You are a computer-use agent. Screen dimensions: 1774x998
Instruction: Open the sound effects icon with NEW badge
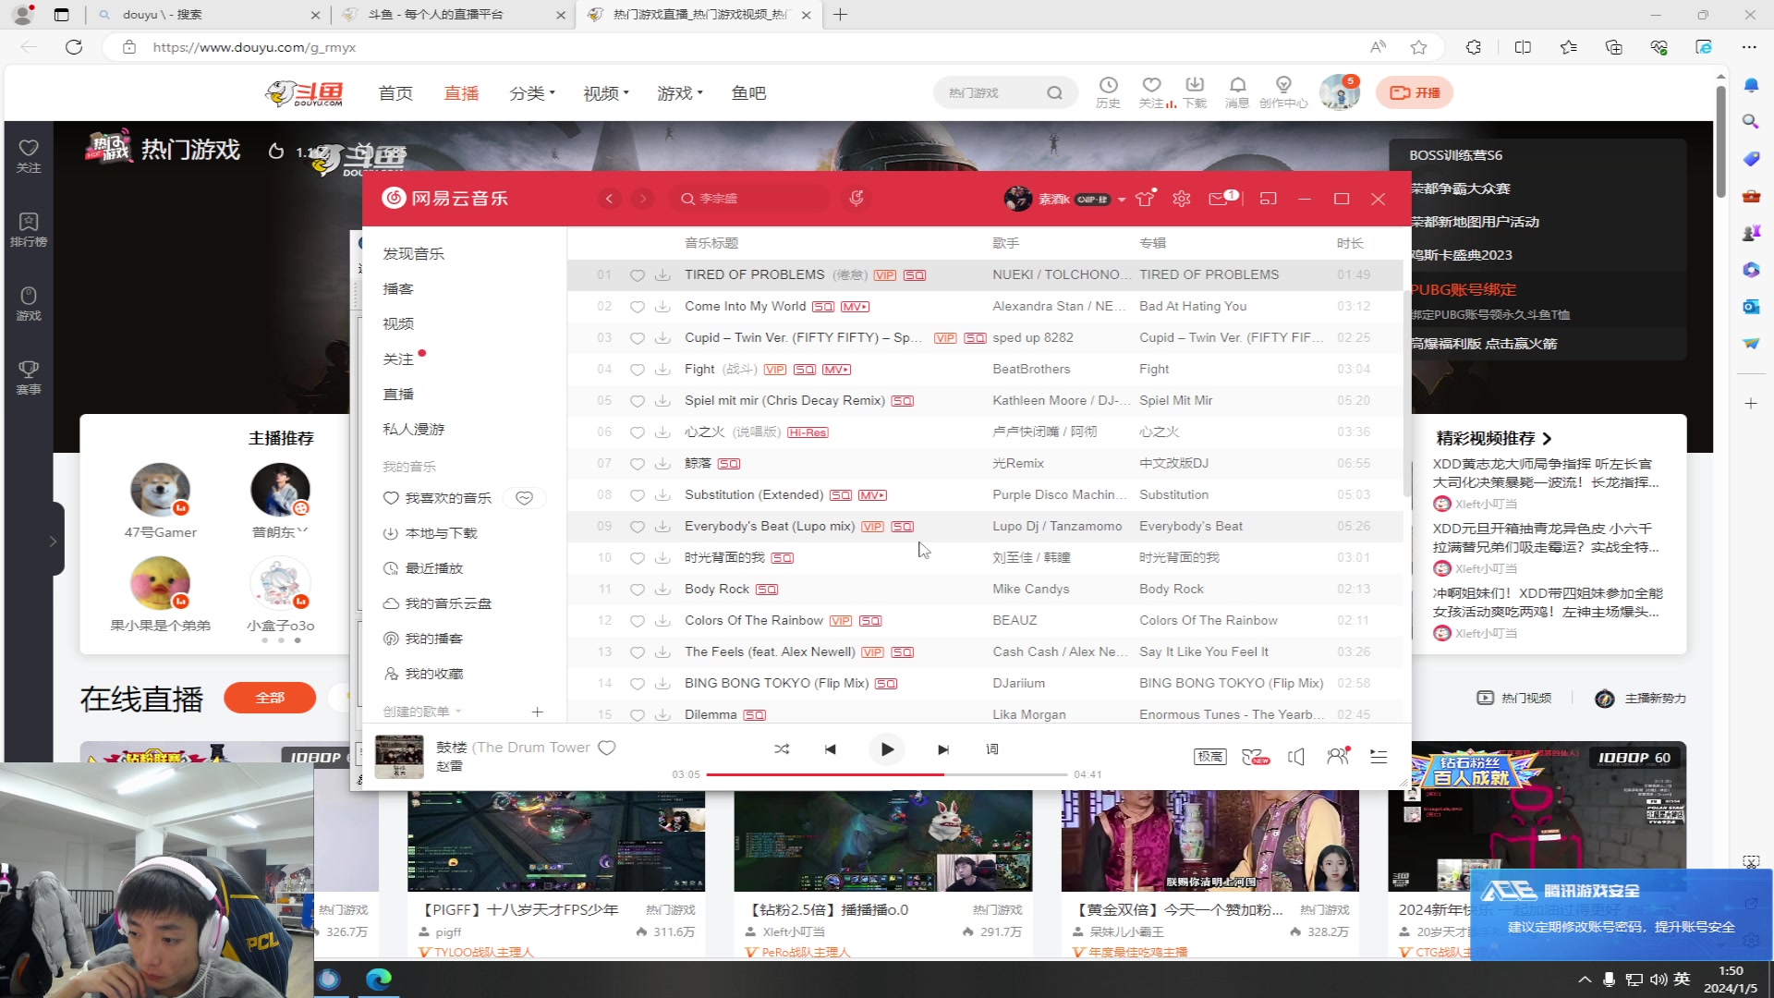click(1255, 757)
